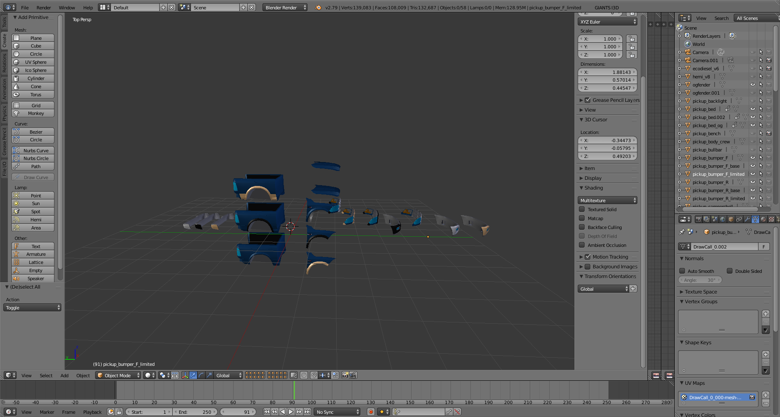Screen dimensions: 780x417
Task: Open the Blender Render engine dropdown
Action: pos(284,7)
